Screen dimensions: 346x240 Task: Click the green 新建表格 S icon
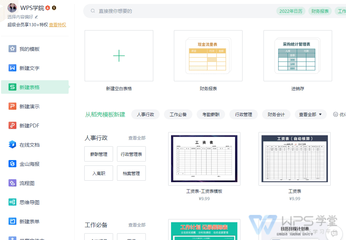coord(12,87)
